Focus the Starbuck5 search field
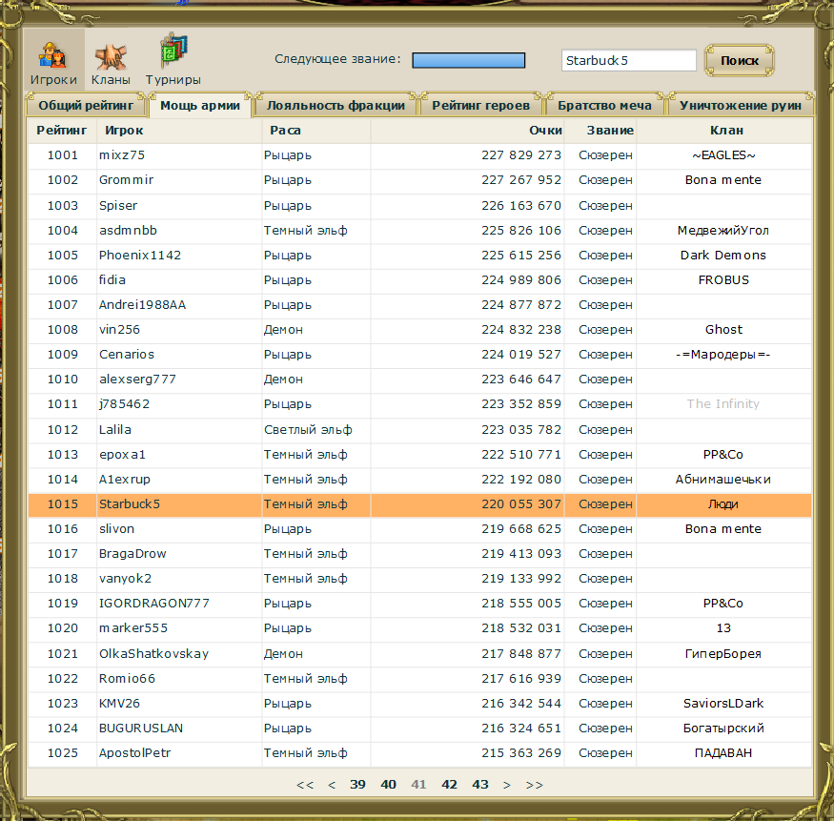 click(x=629, y=60)
